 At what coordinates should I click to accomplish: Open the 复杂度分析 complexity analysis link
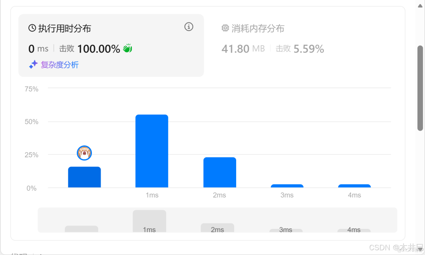click(60, 65)
